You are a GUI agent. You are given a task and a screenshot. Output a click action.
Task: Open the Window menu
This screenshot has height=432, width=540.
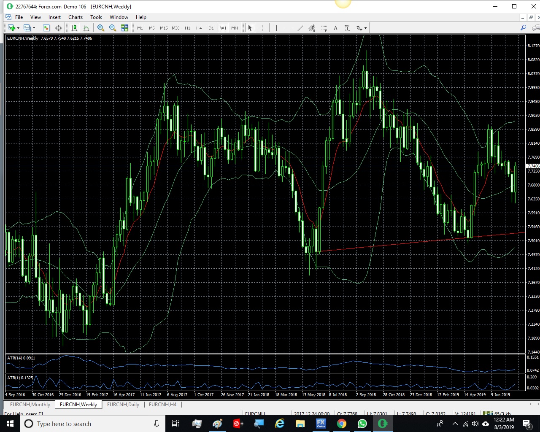click(119, 17)
